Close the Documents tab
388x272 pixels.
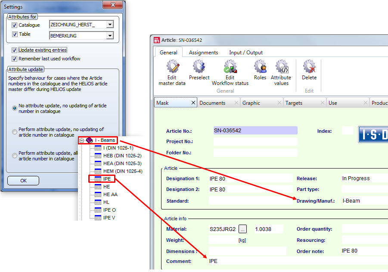(236, 103)
